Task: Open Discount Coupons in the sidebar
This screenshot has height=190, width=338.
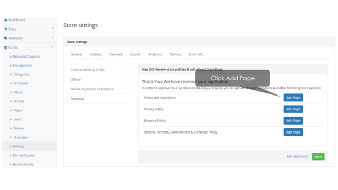Action: pos(26,56)
